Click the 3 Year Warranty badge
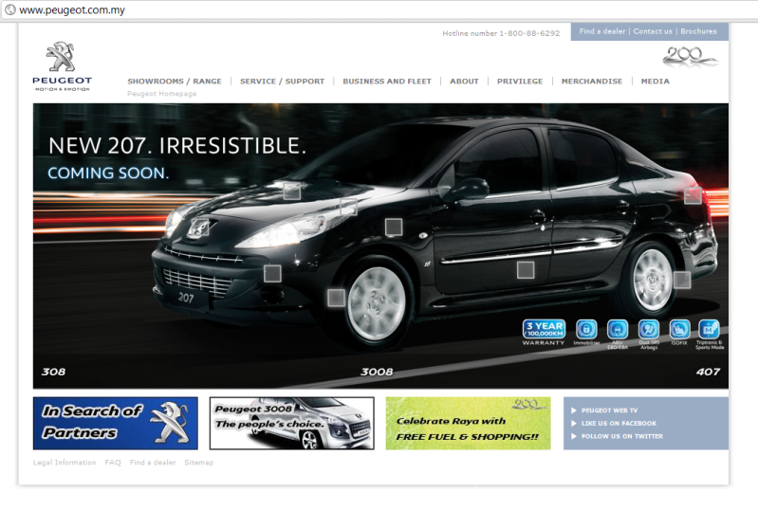The height and width of the screenshot is (510, 758). pyautogui.click(x=544, y=331)
